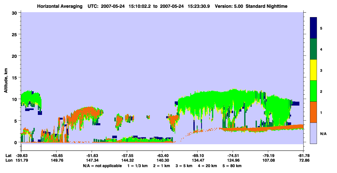Click the lavender N/A legend swatch
The image size is (337, 173).
[313, 133]
